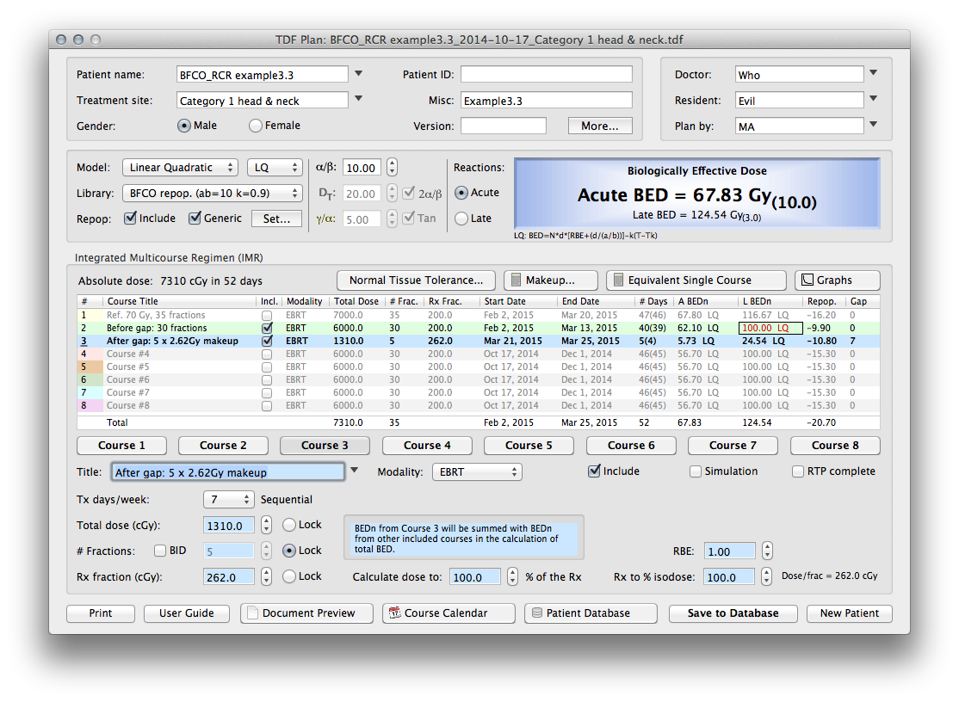The height and width of the screenshot is (702, 959).
Task: Expand the triangle beside Patient name field
Action: tap(359, 74)
